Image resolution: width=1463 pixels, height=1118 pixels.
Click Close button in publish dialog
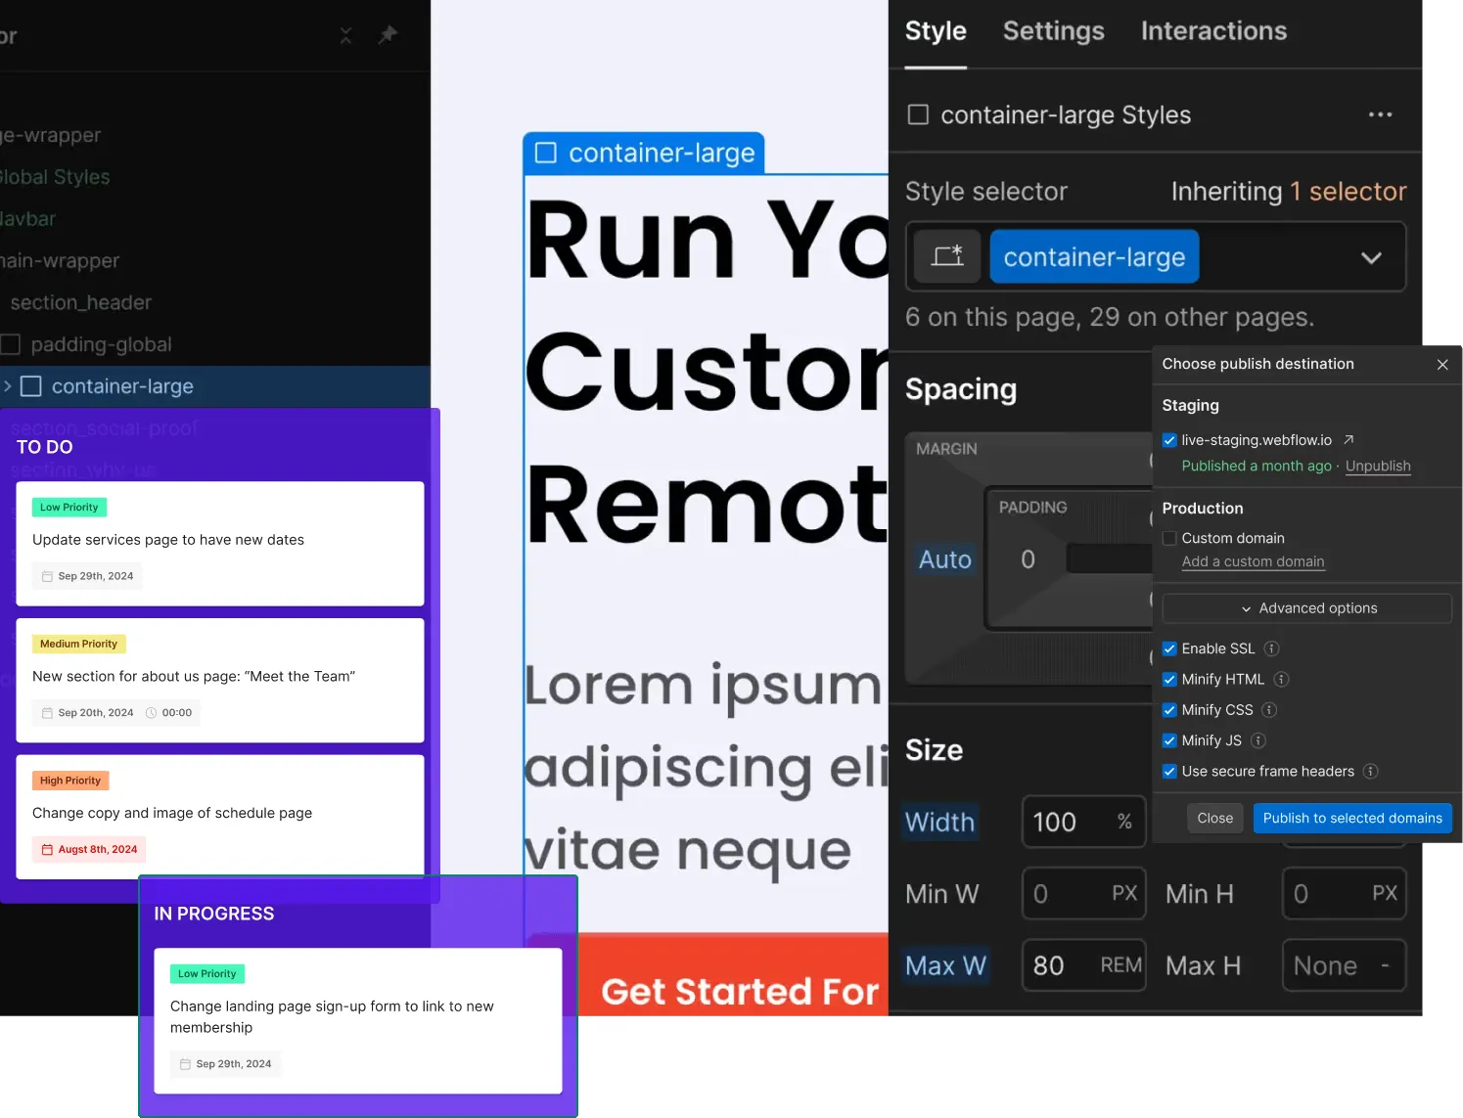coord(1214,818)
